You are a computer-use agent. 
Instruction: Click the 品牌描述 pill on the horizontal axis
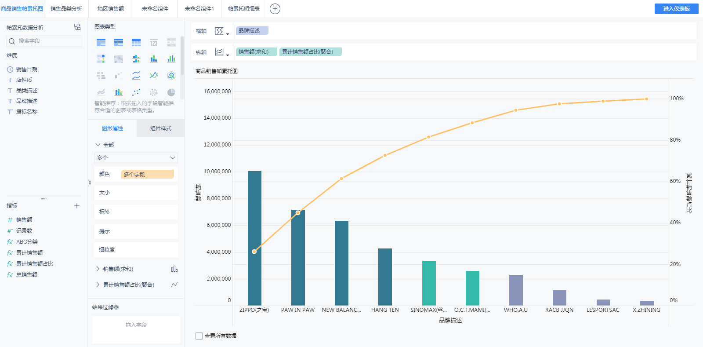[252, 31]
